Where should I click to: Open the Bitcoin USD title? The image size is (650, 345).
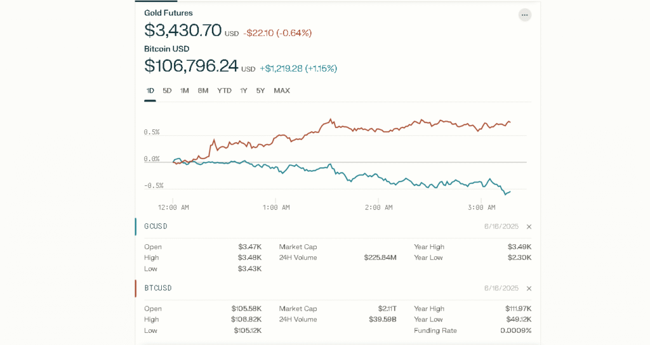tap(166, 49)
